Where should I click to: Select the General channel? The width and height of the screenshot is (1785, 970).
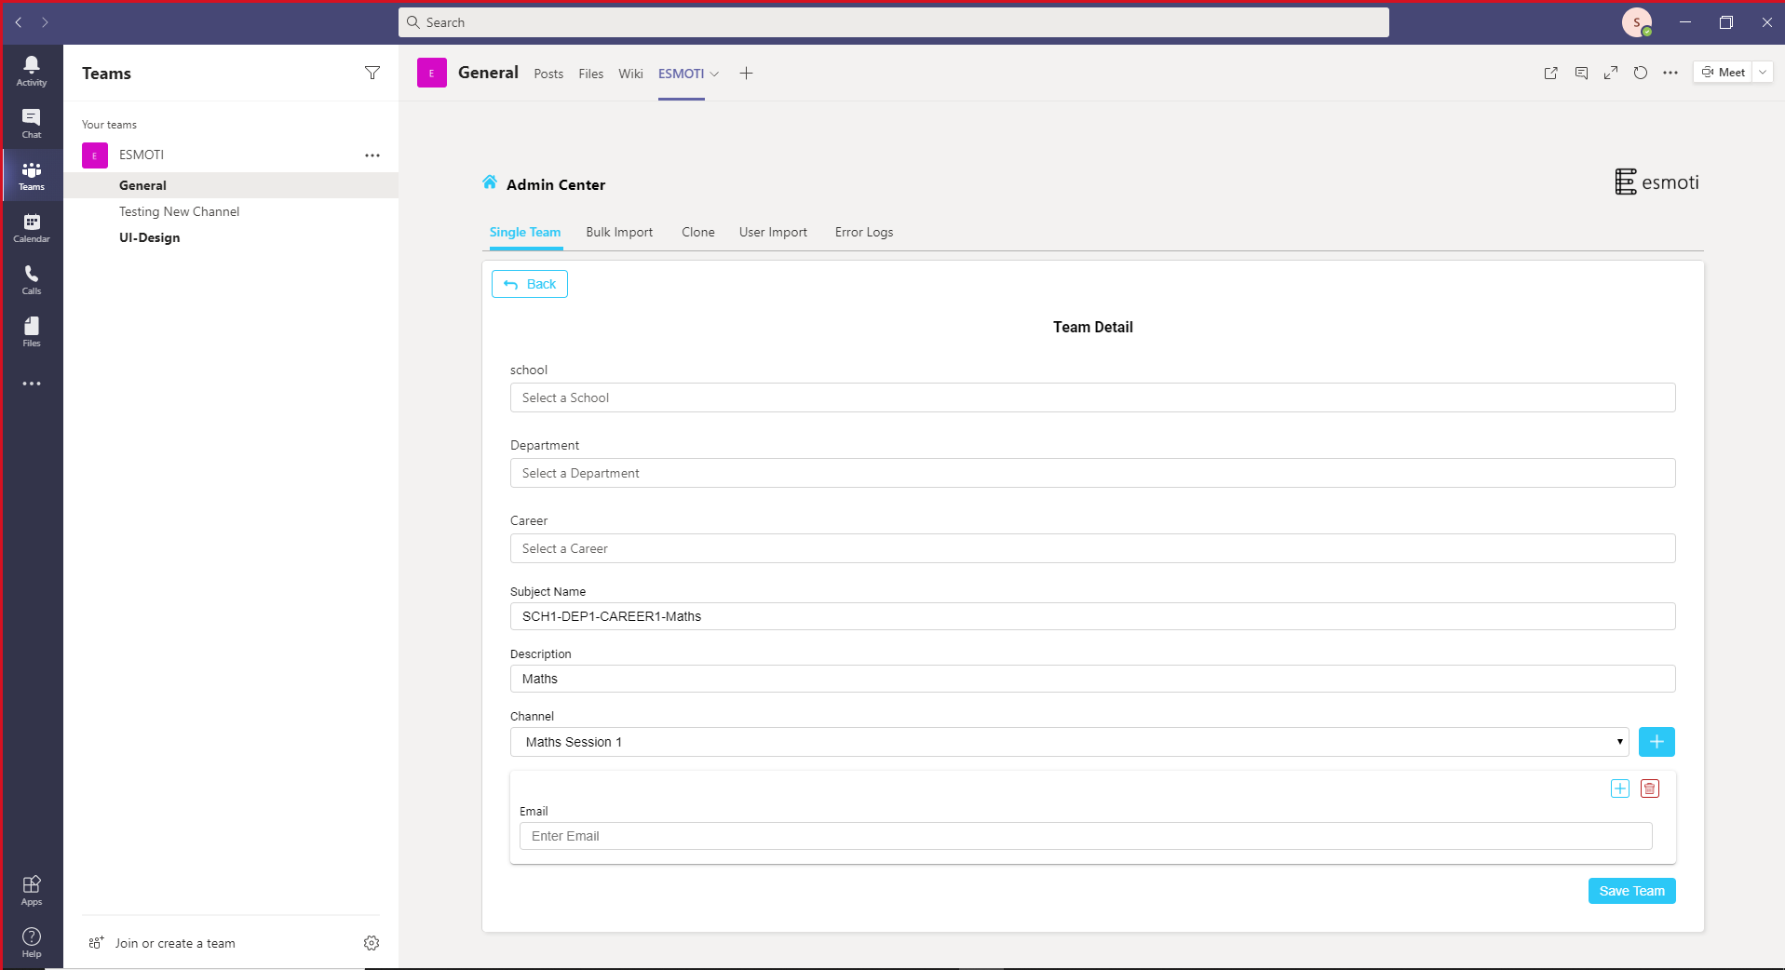coord(231,185)
